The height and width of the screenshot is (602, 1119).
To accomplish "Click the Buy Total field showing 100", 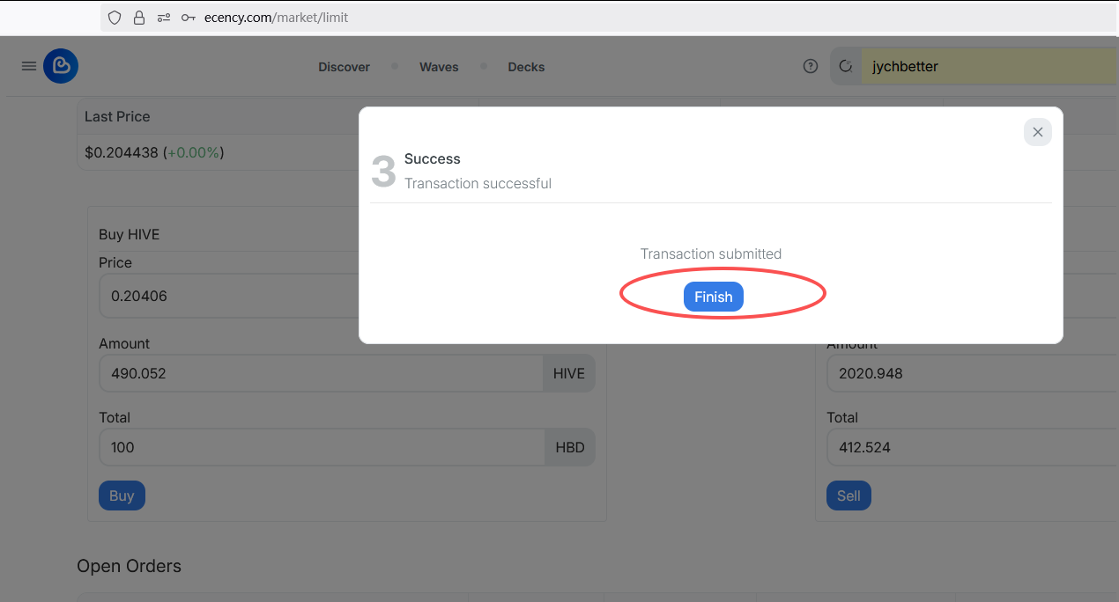I will coord(322,447).
